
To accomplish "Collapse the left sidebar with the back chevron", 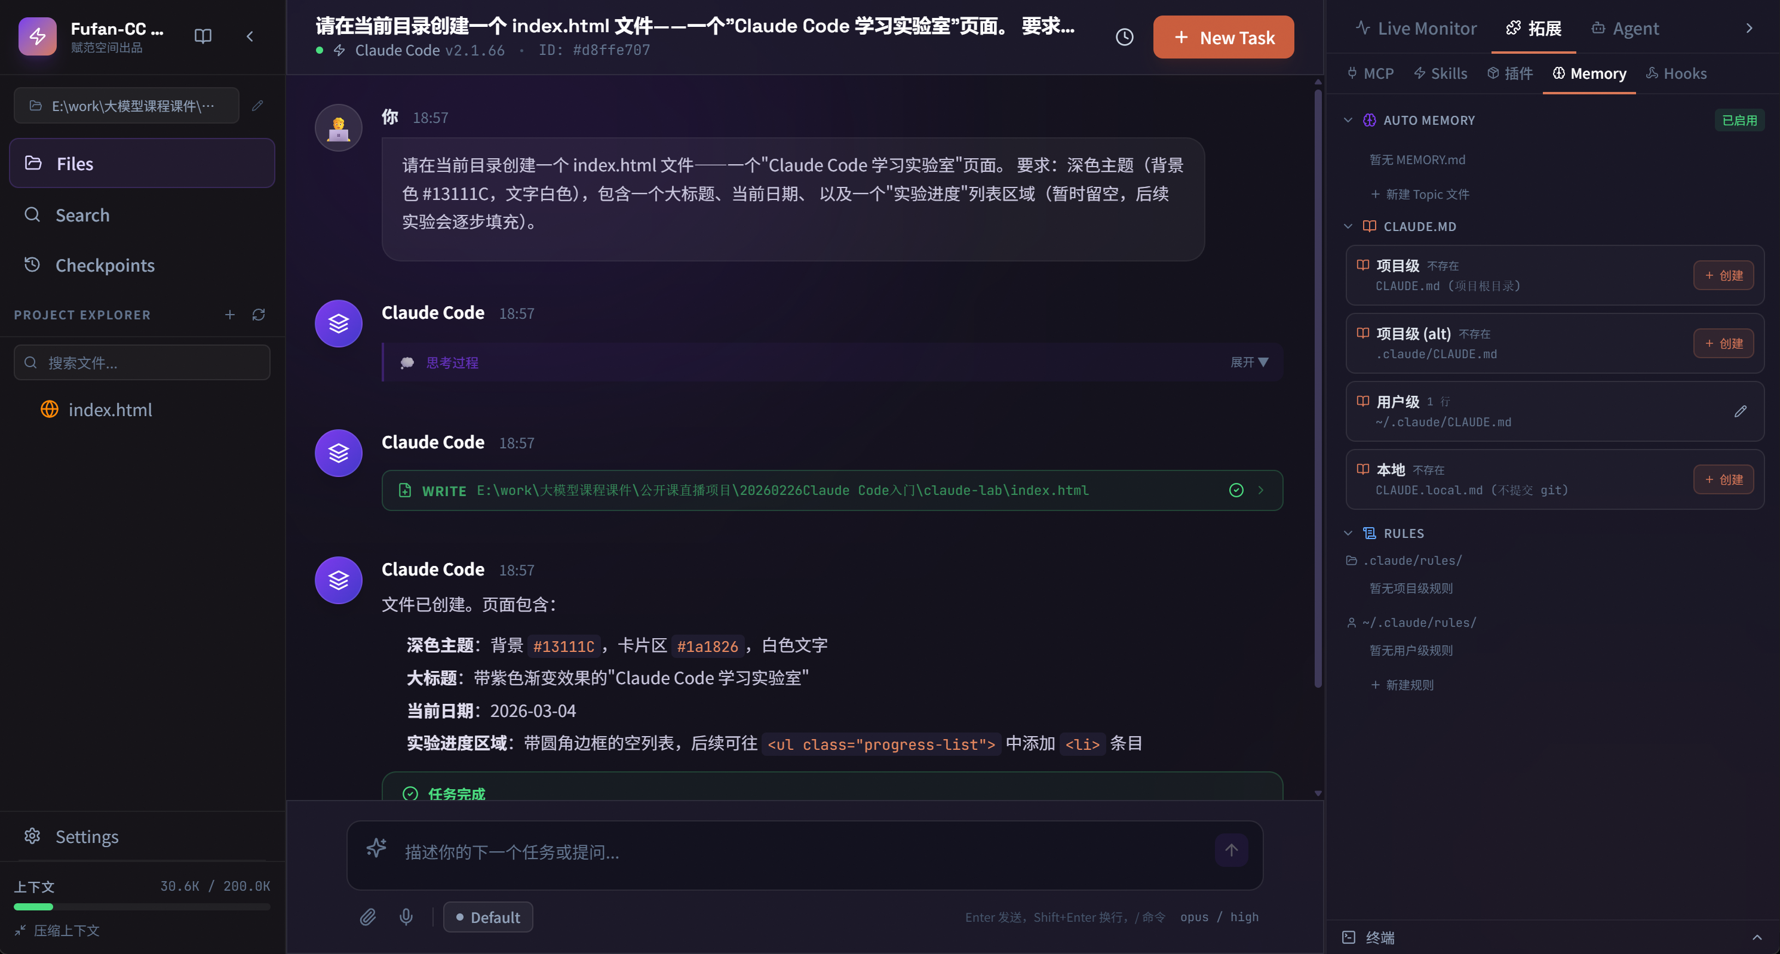I will click(x=250, y=36).
